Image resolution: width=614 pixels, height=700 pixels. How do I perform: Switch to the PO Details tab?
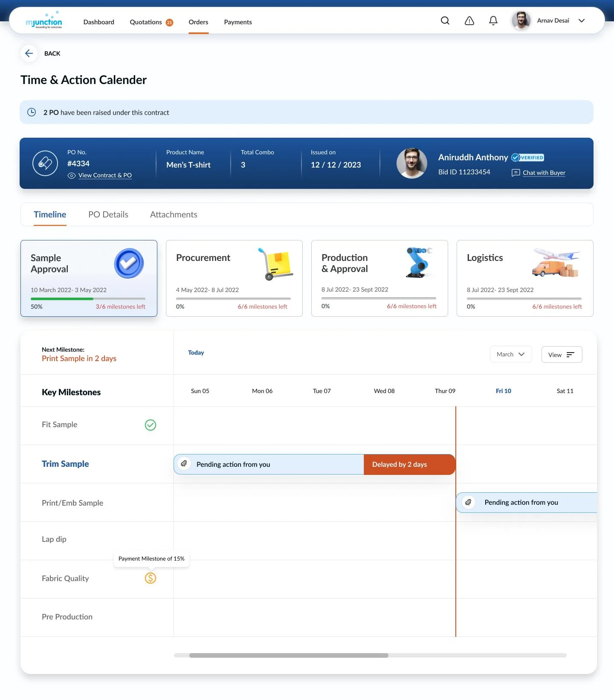(x=108, y=214)
